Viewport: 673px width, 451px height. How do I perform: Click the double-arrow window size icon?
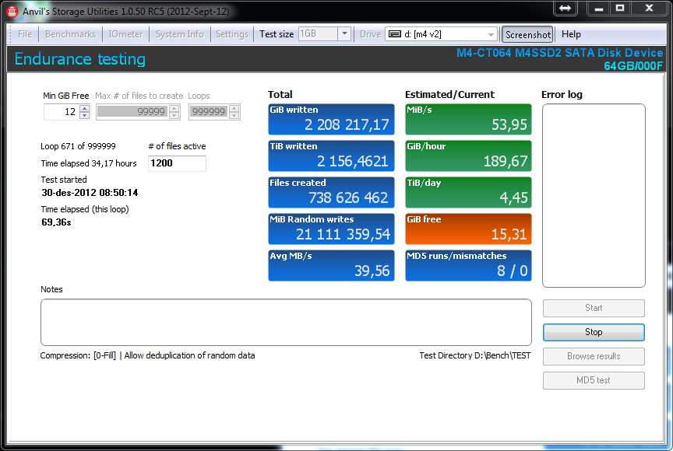tap(565, 8)
